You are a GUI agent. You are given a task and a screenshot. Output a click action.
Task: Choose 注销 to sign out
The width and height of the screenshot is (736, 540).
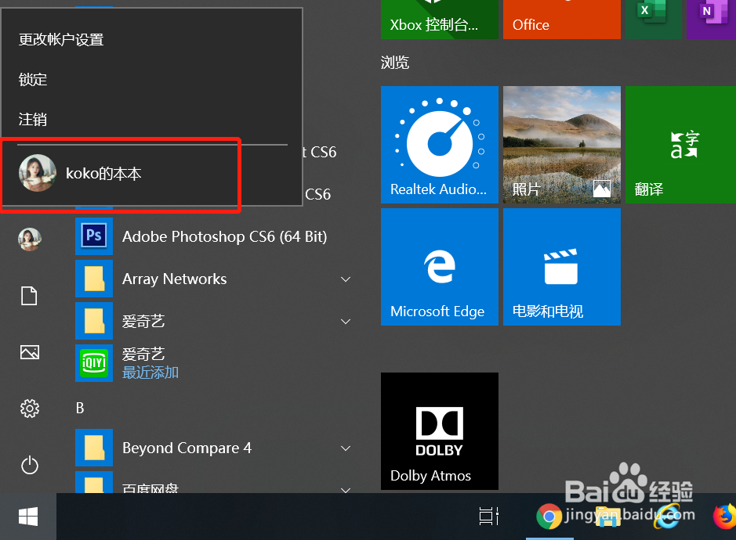[33, 119]
